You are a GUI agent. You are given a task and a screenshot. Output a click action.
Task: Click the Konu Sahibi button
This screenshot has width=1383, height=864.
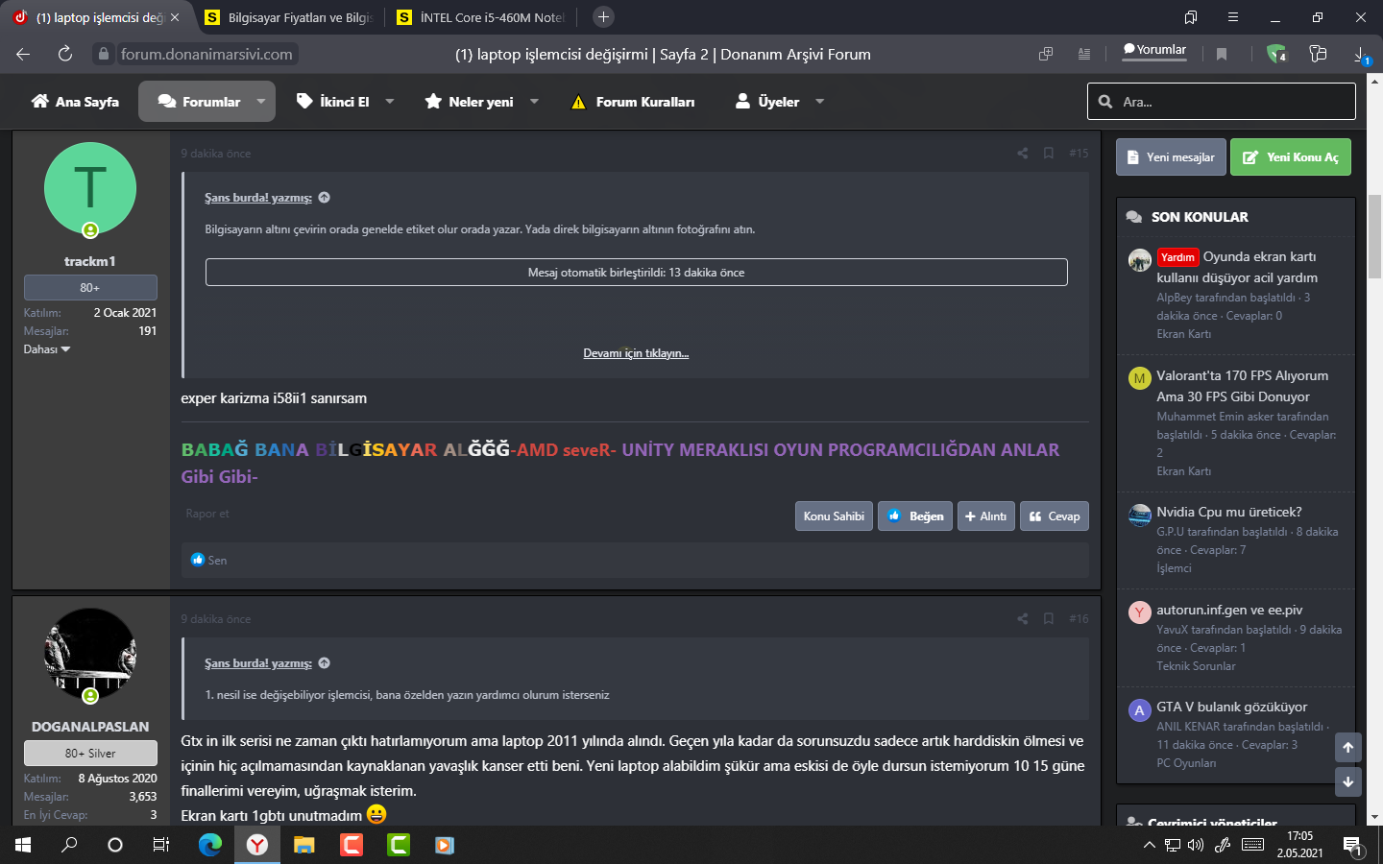pos(834,516)
